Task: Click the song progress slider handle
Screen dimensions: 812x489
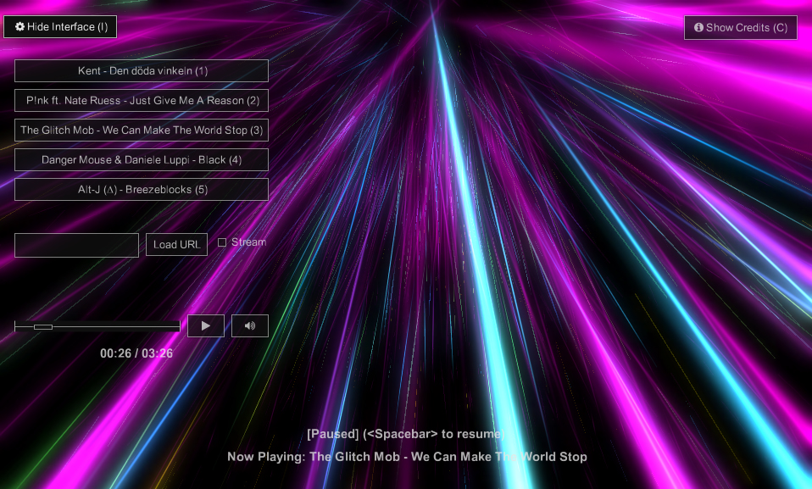Action: tap(43, 327)
